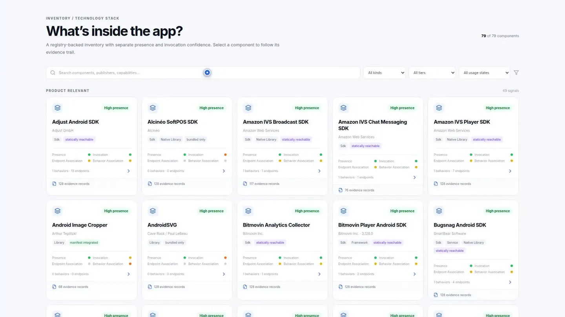Expand AndroidSVG behaviors chevron
This screenshot has width=565, height=317.
pyautogui.click(x=224, y=274)
